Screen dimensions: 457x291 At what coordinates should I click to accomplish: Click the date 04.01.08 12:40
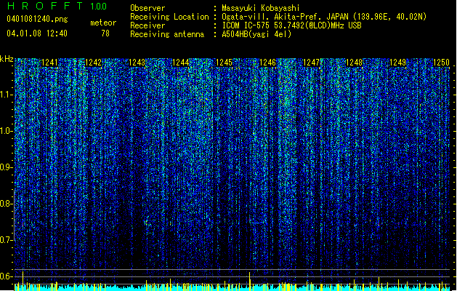tap(37, 33)
